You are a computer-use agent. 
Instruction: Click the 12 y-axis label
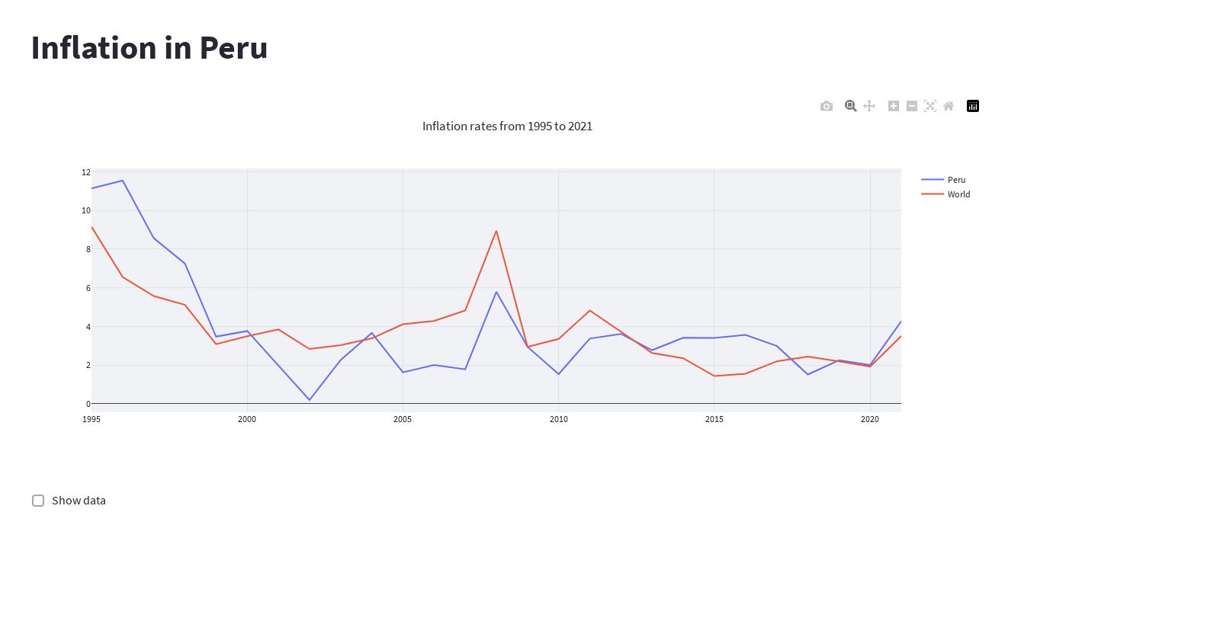(86, 172)
